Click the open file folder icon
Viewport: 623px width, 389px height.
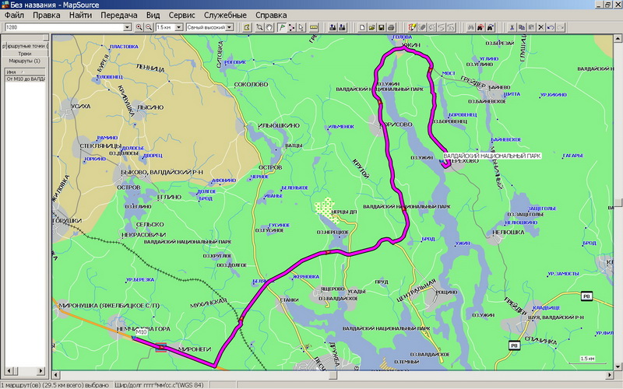click(371, 27)
